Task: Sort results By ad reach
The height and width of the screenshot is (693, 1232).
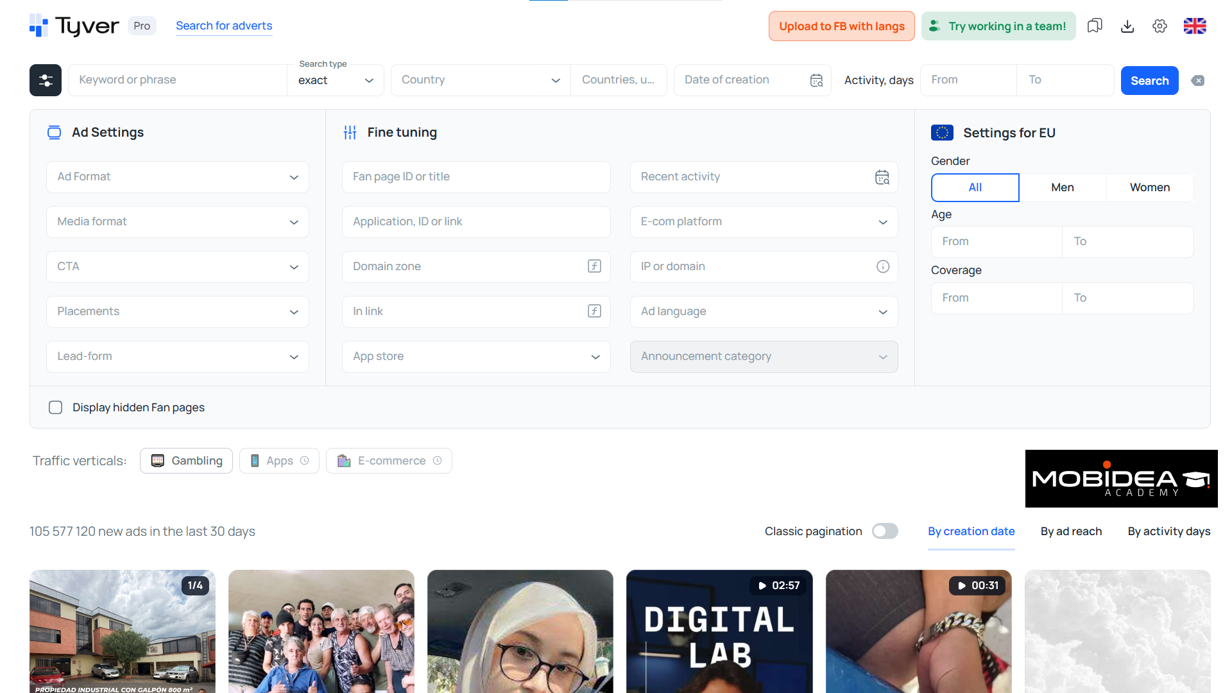Action: click(1070, 531)
